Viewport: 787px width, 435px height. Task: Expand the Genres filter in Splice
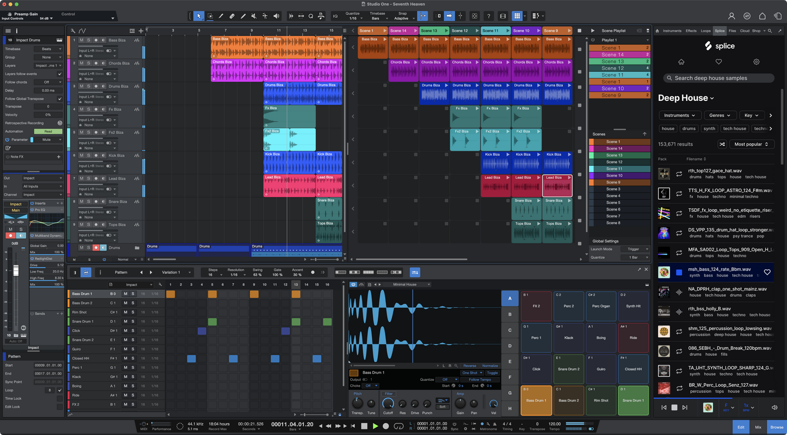pyautogui.click(x=720, y=115)
